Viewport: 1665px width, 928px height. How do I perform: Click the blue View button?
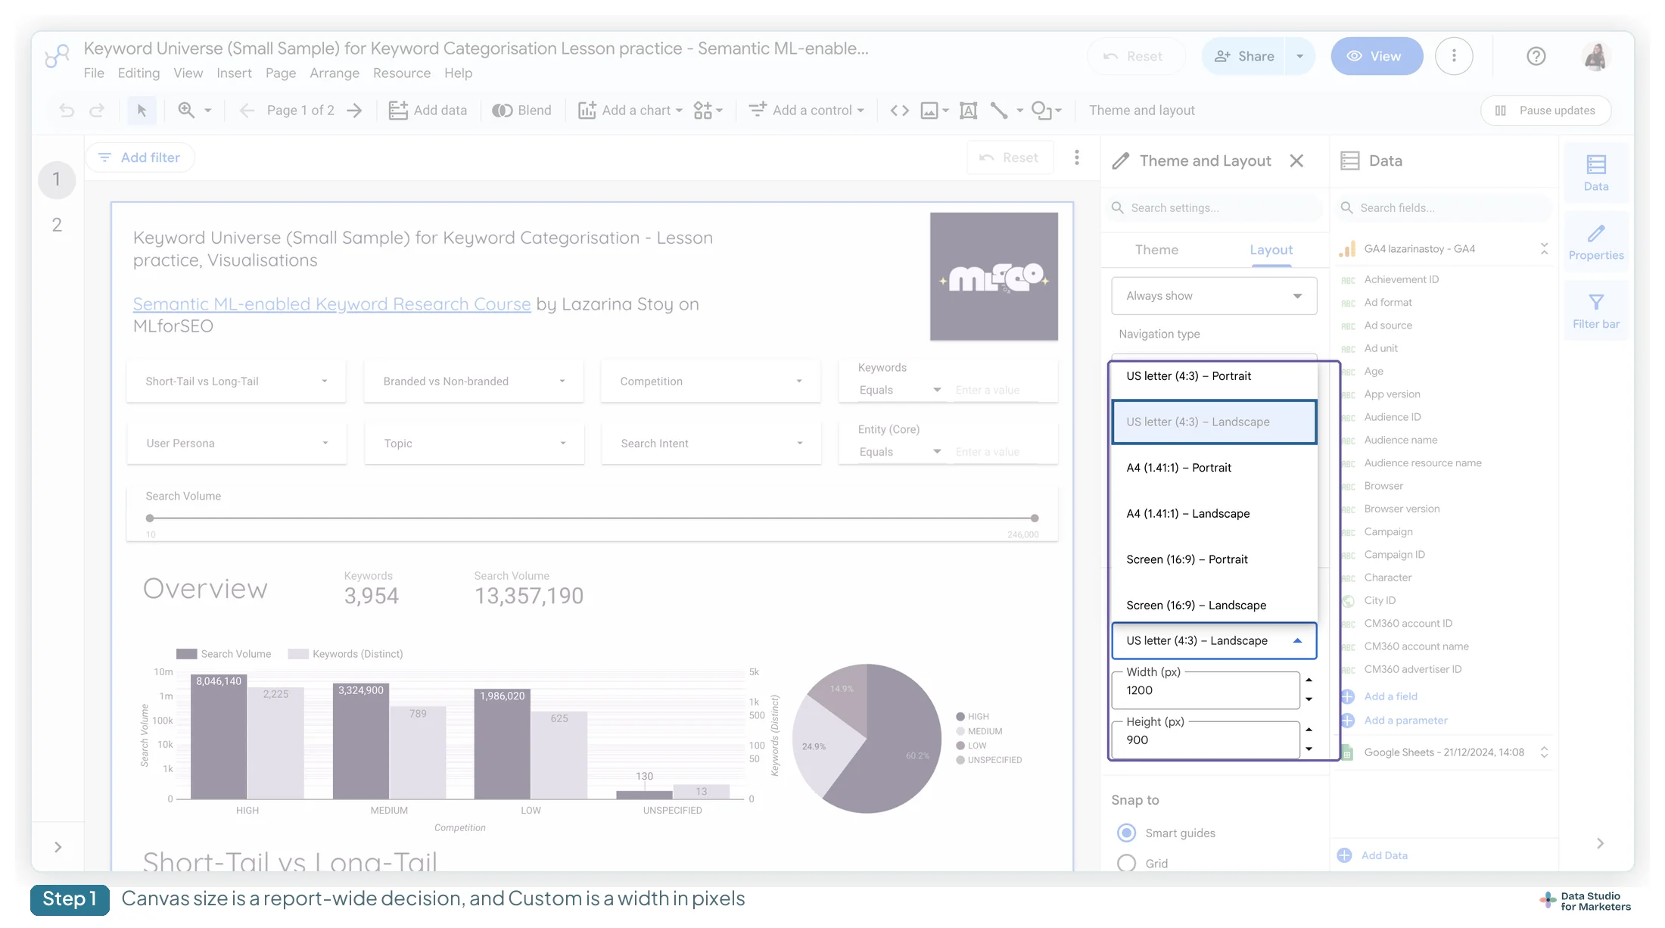click(1377, 56)
